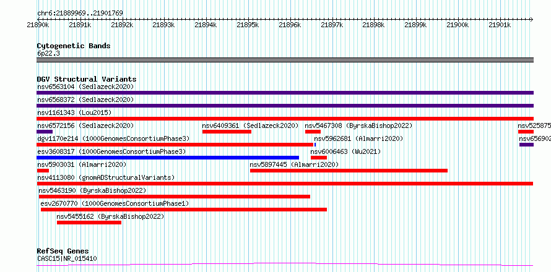Click the 21893k ruler tick label
Viewport: 551px width, 272px height.
pyautogui.click(x=164, y=25)
